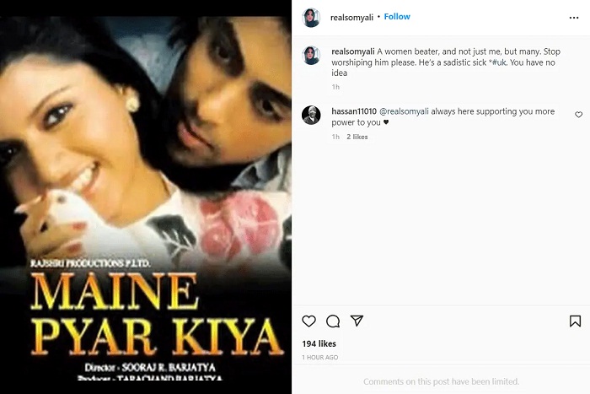Open the 194 likes list

319,343
